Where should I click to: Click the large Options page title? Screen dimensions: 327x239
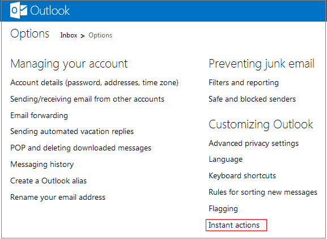30,34
